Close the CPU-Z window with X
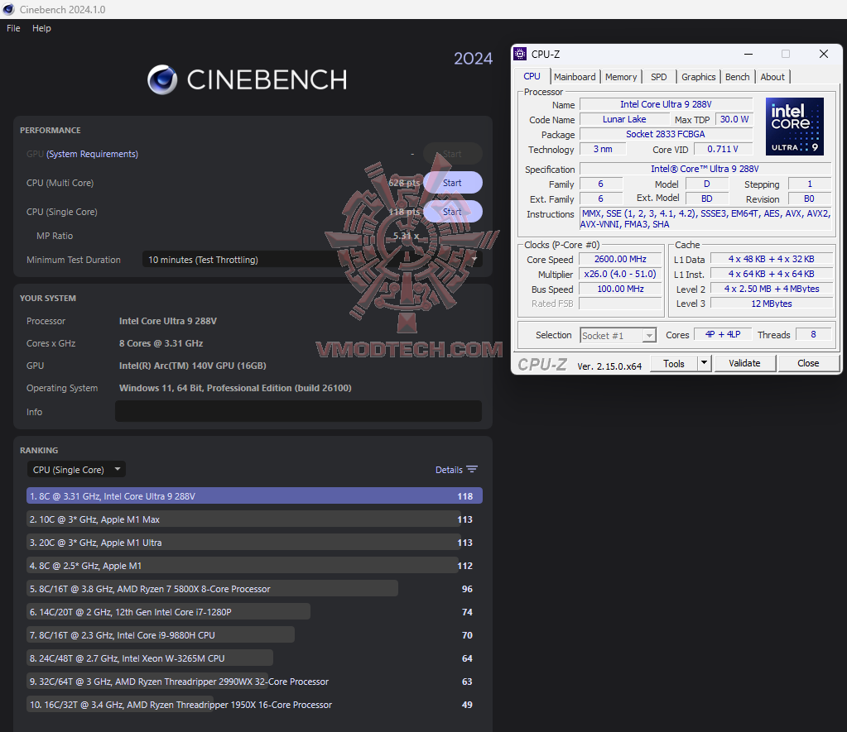Screen dimensions: 847x732 point(823,54)
